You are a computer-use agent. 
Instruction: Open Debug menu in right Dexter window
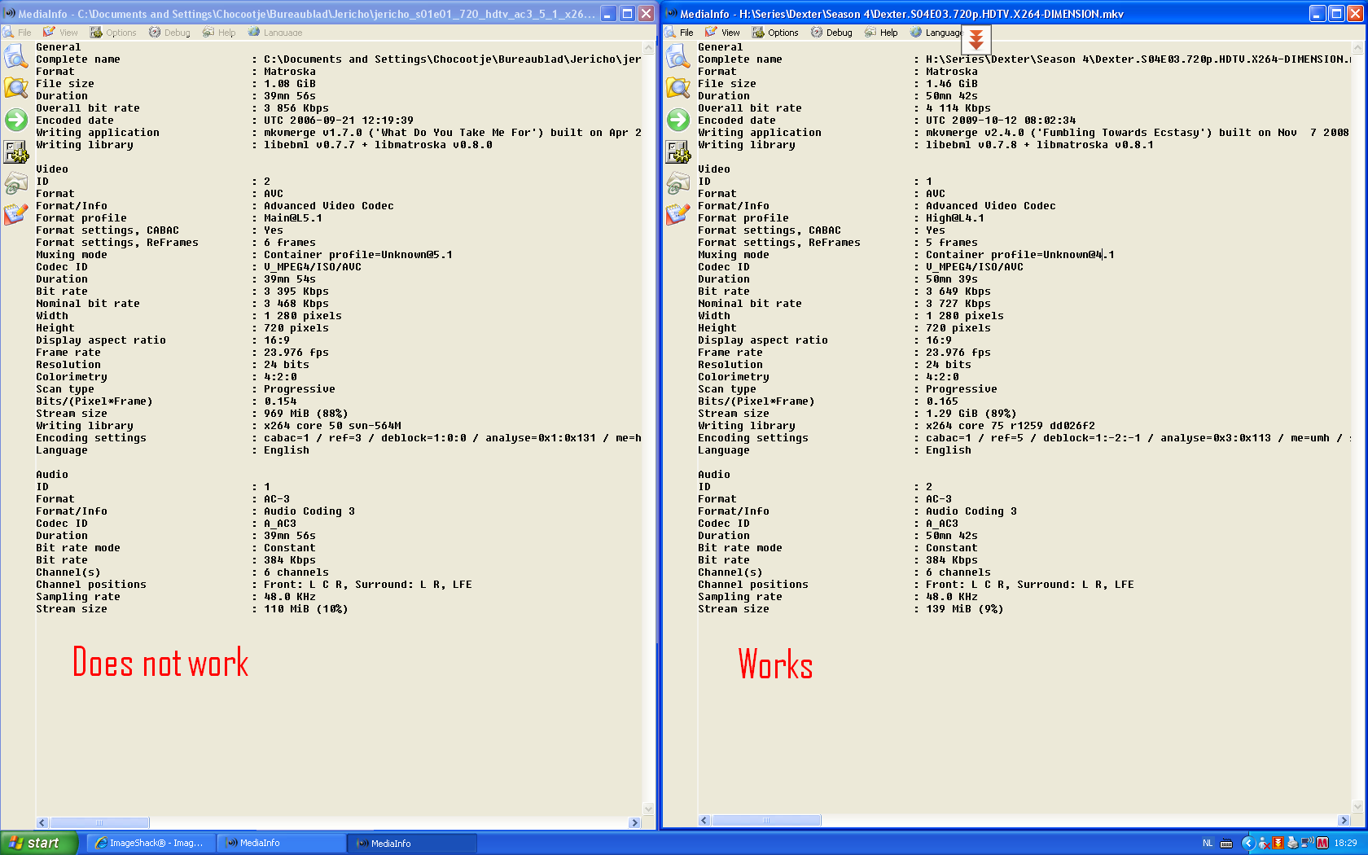(832, 33)
